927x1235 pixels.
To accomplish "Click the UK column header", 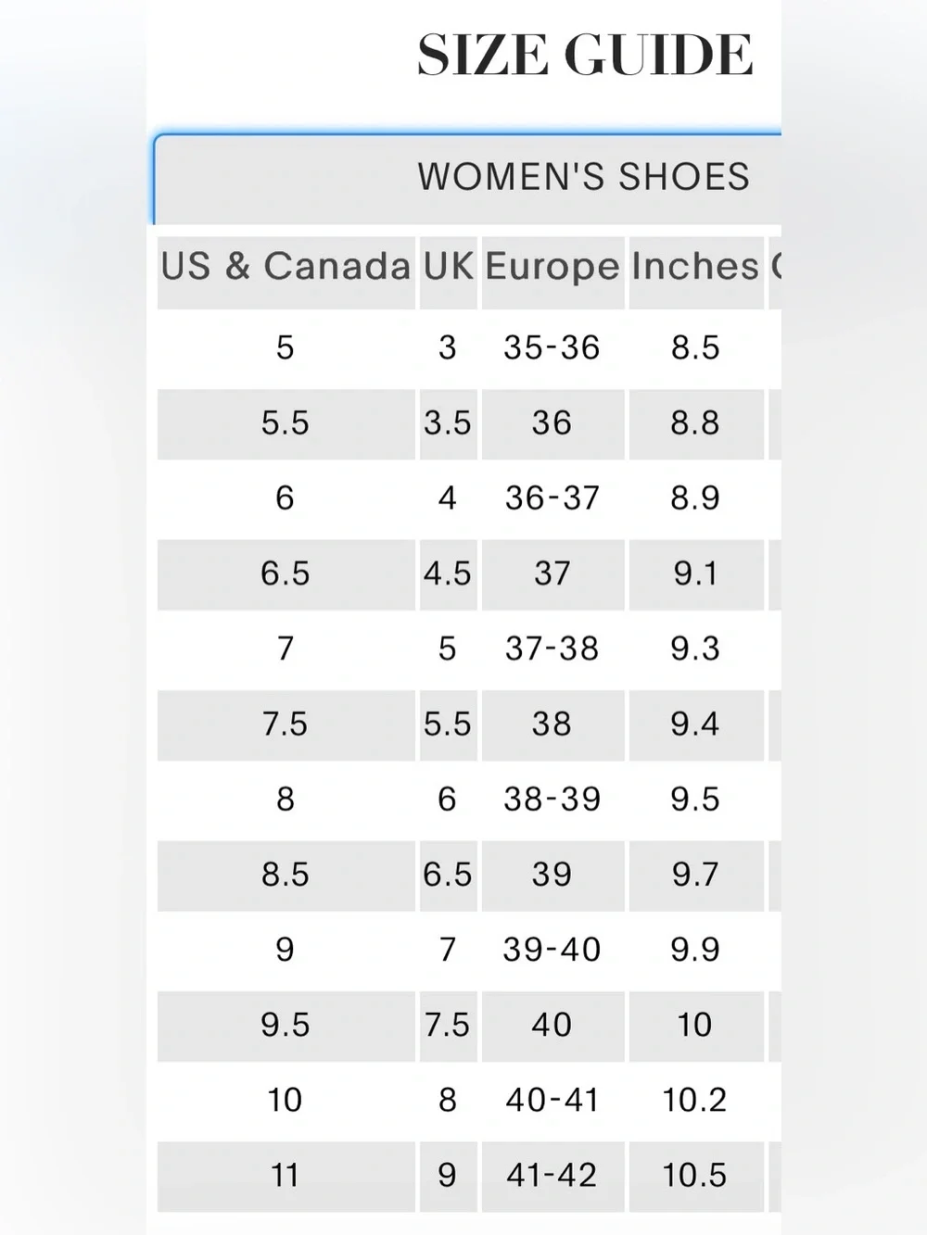I will click(449, 267).
